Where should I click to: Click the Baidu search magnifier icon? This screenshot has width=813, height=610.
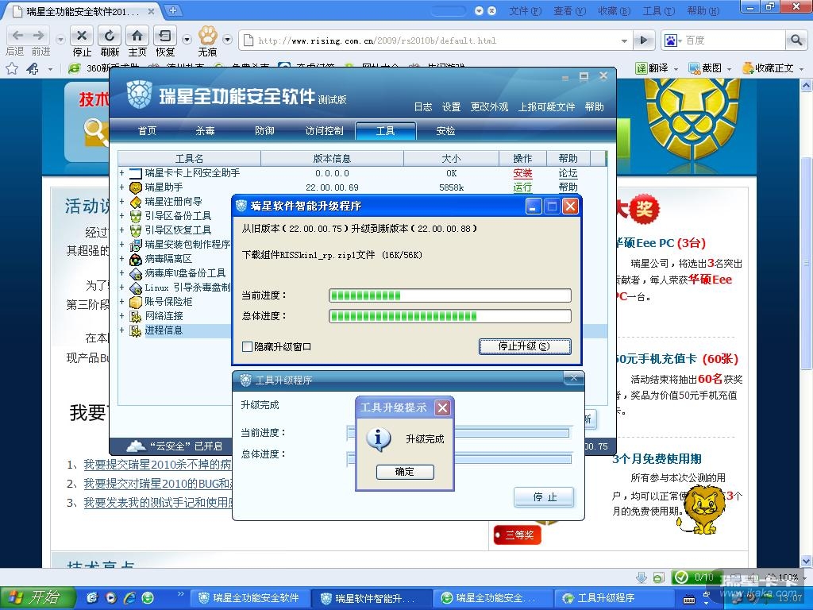pyautogui.click(x=796, y=40)
